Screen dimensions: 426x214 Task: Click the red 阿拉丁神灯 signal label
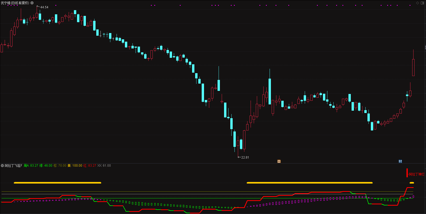tap(417, 174)
